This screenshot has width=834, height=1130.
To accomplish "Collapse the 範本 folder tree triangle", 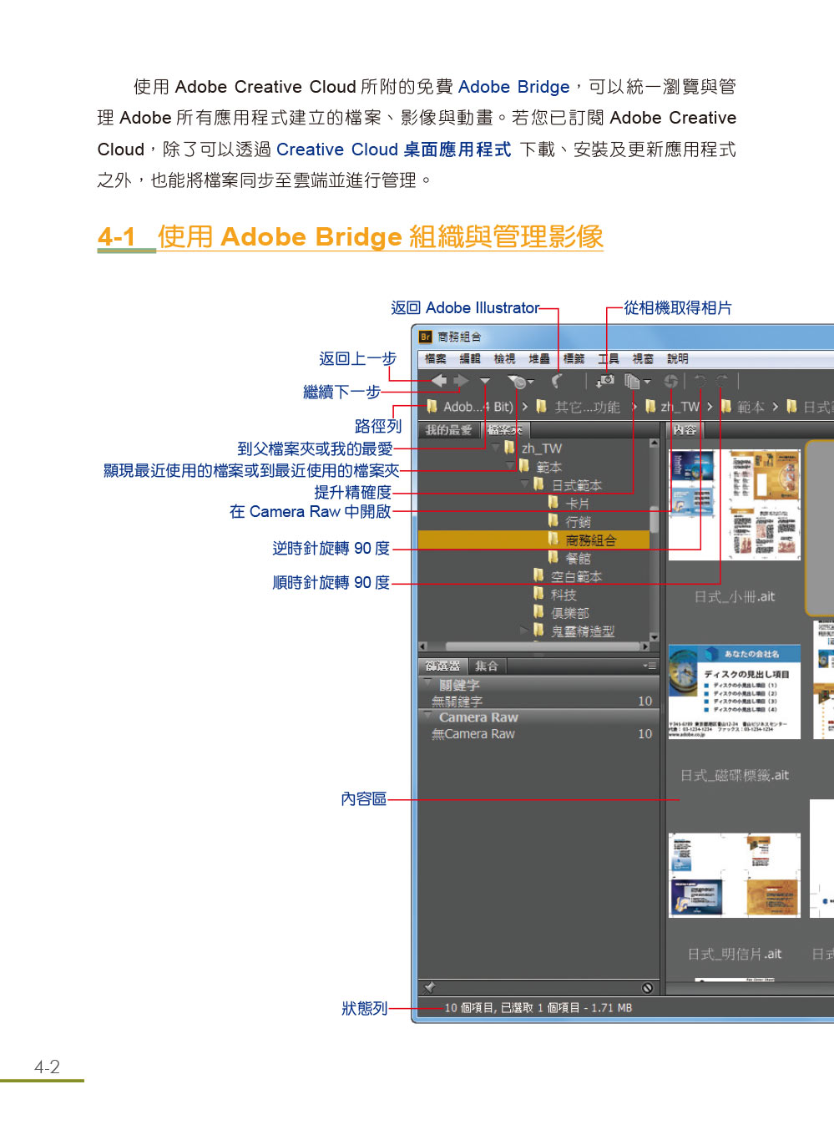I will click(510, 466).
